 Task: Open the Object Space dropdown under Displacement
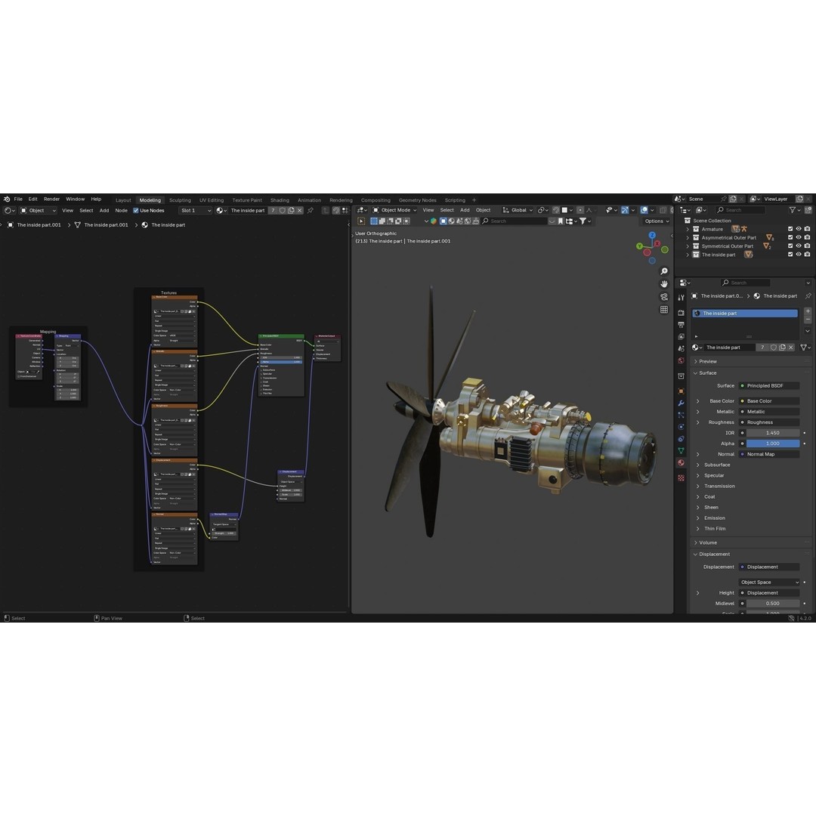(x=768, y=582)
